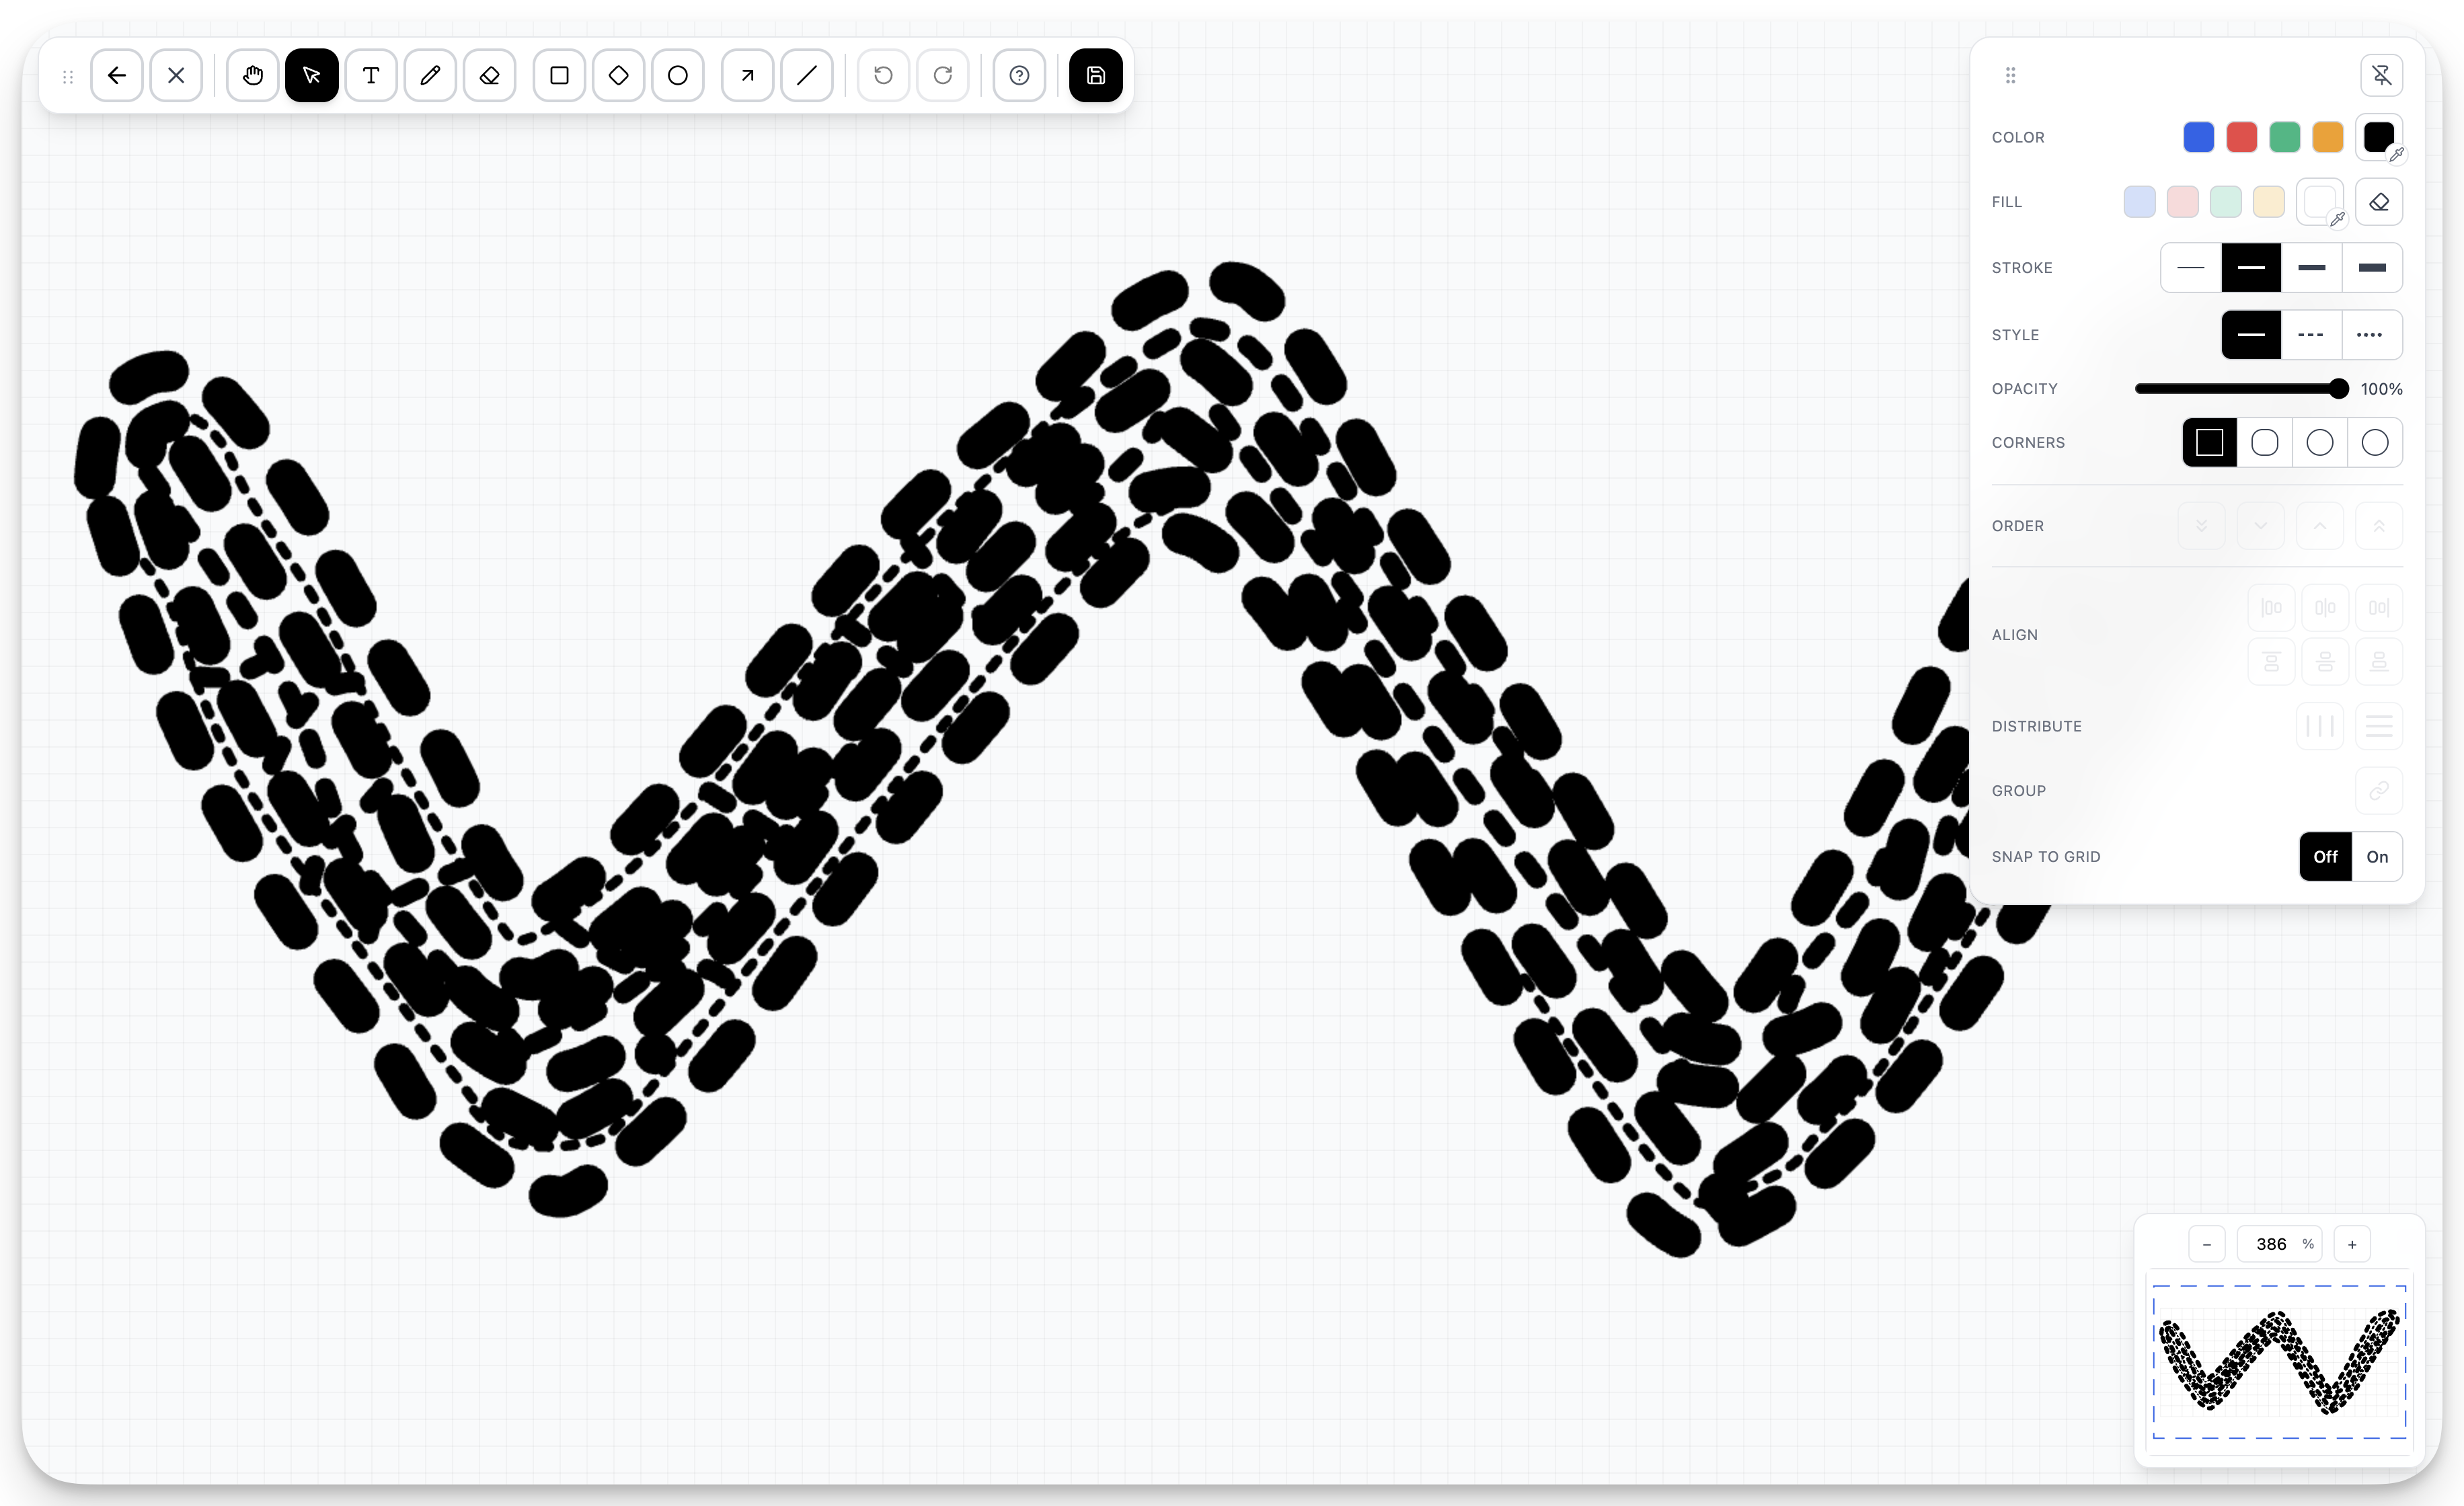The height and width of the screenshot is (1506, 2464).
Task: Choose the eraser tool in toolbar
Action: coord(489,75)
